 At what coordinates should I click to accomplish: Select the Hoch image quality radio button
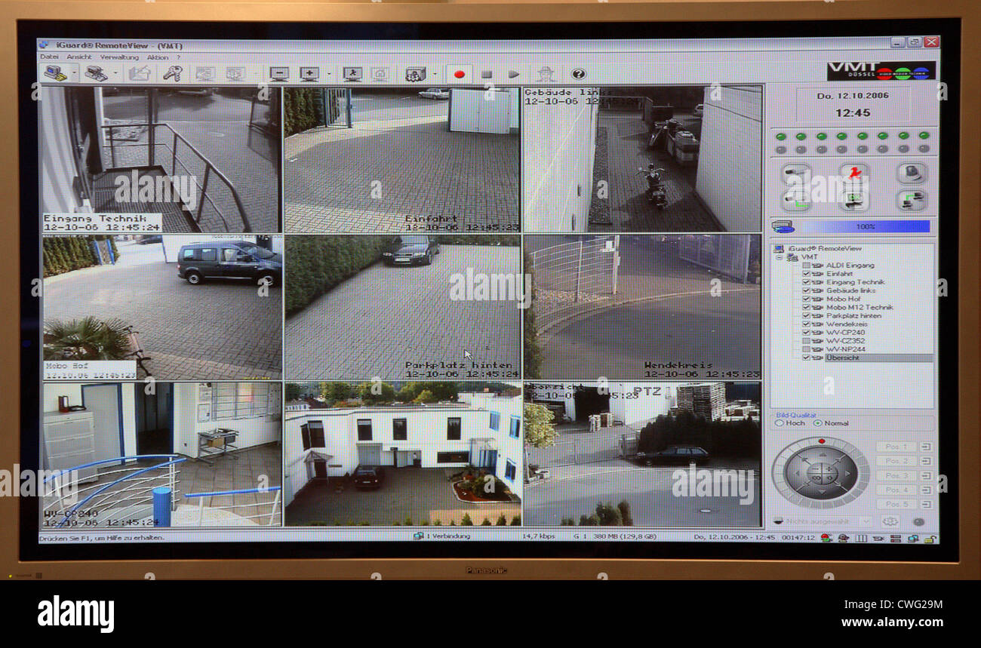pyautogui.click(x=780, y=423)
